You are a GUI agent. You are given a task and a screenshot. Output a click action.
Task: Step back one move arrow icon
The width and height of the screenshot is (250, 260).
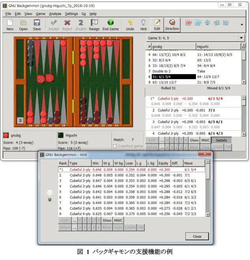coord(207,23)
